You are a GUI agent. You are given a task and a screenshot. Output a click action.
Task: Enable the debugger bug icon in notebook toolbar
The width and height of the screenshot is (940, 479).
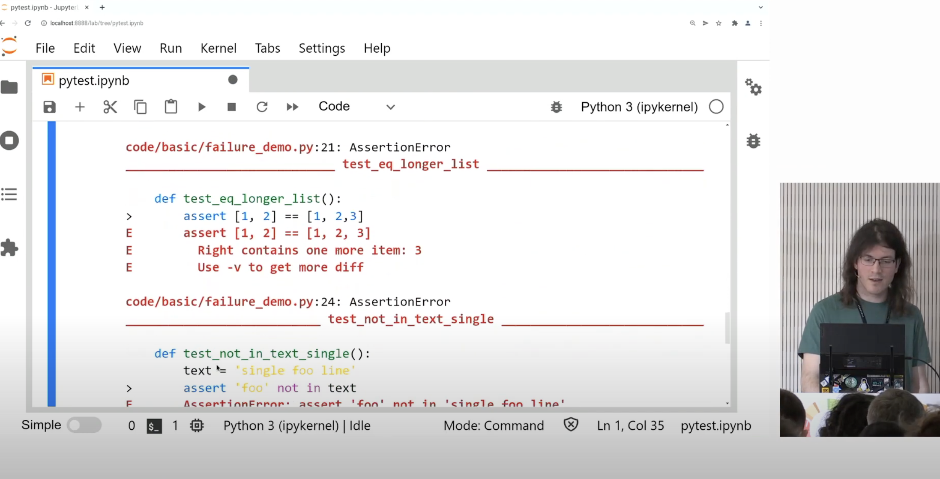coord(556,107)
